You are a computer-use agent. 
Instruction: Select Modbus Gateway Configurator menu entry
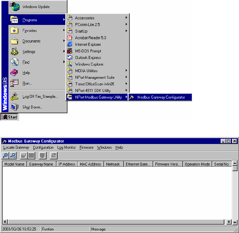(x=160, y=97)
